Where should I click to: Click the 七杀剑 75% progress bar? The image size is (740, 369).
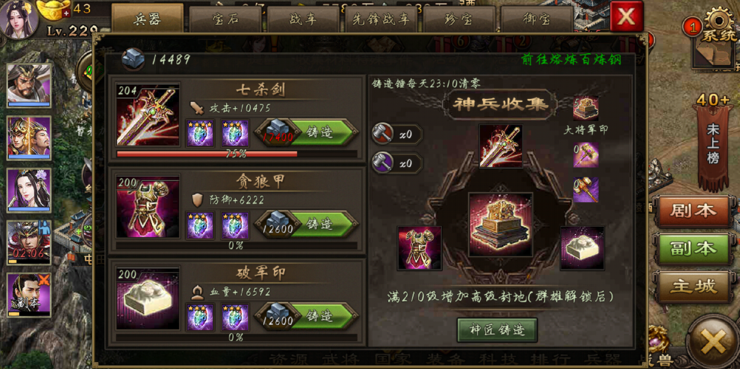[x=237, y=154]
